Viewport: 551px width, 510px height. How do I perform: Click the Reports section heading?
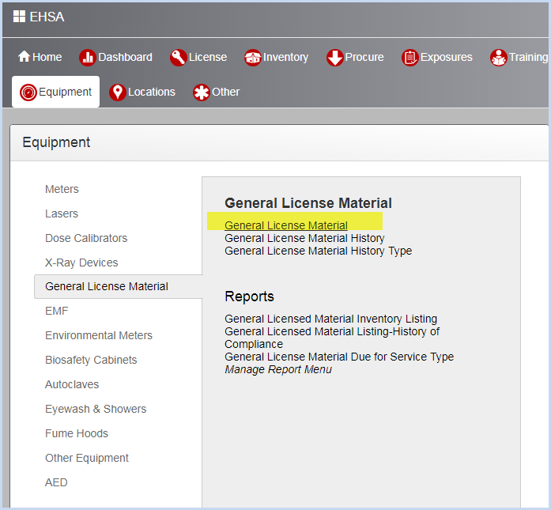click(249, 297)
